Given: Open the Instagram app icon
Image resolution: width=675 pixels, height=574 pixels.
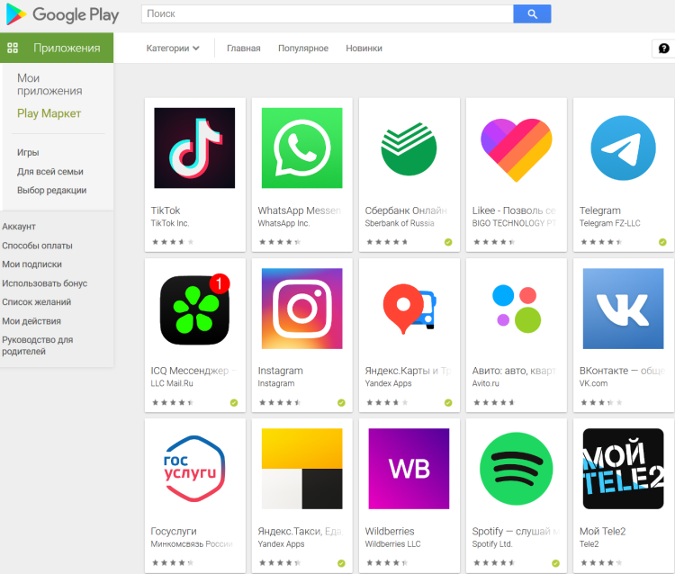Looking at the screenshot, I should (x=301, y=309).
